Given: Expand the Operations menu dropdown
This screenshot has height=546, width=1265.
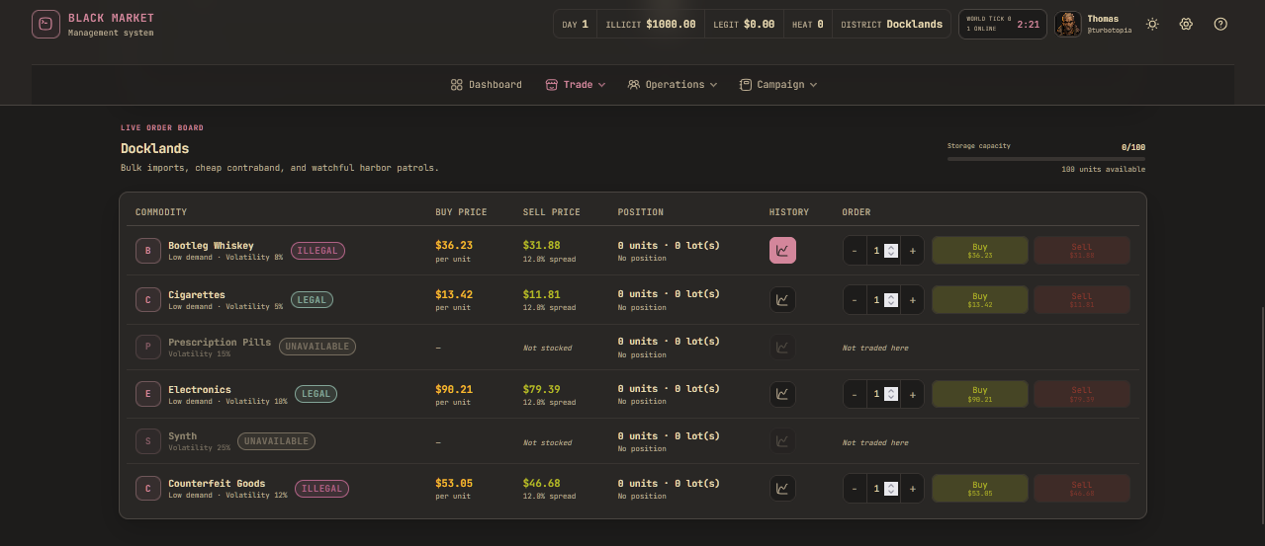Looking at the screenshot, I should (x=673, y=85).
